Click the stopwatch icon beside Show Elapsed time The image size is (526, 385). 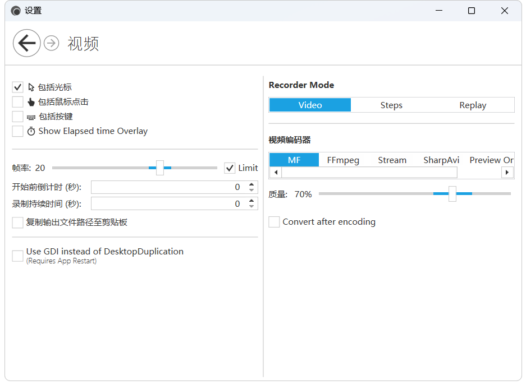pyautogui.click(x=31, y=131)
